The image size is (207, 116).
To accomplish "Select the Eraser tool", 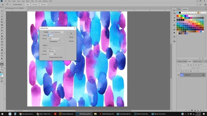I will coord(2,42).
